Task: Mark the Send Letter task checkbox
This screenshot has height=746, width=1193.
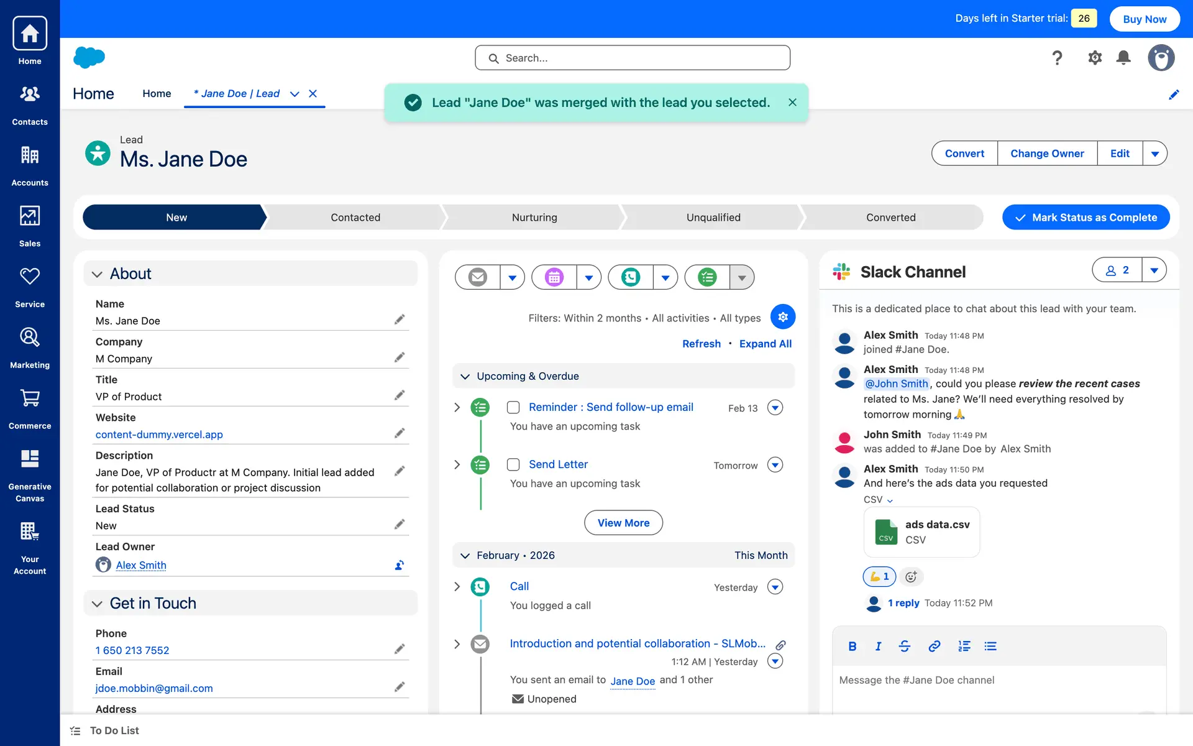Action: coord(513,464)
